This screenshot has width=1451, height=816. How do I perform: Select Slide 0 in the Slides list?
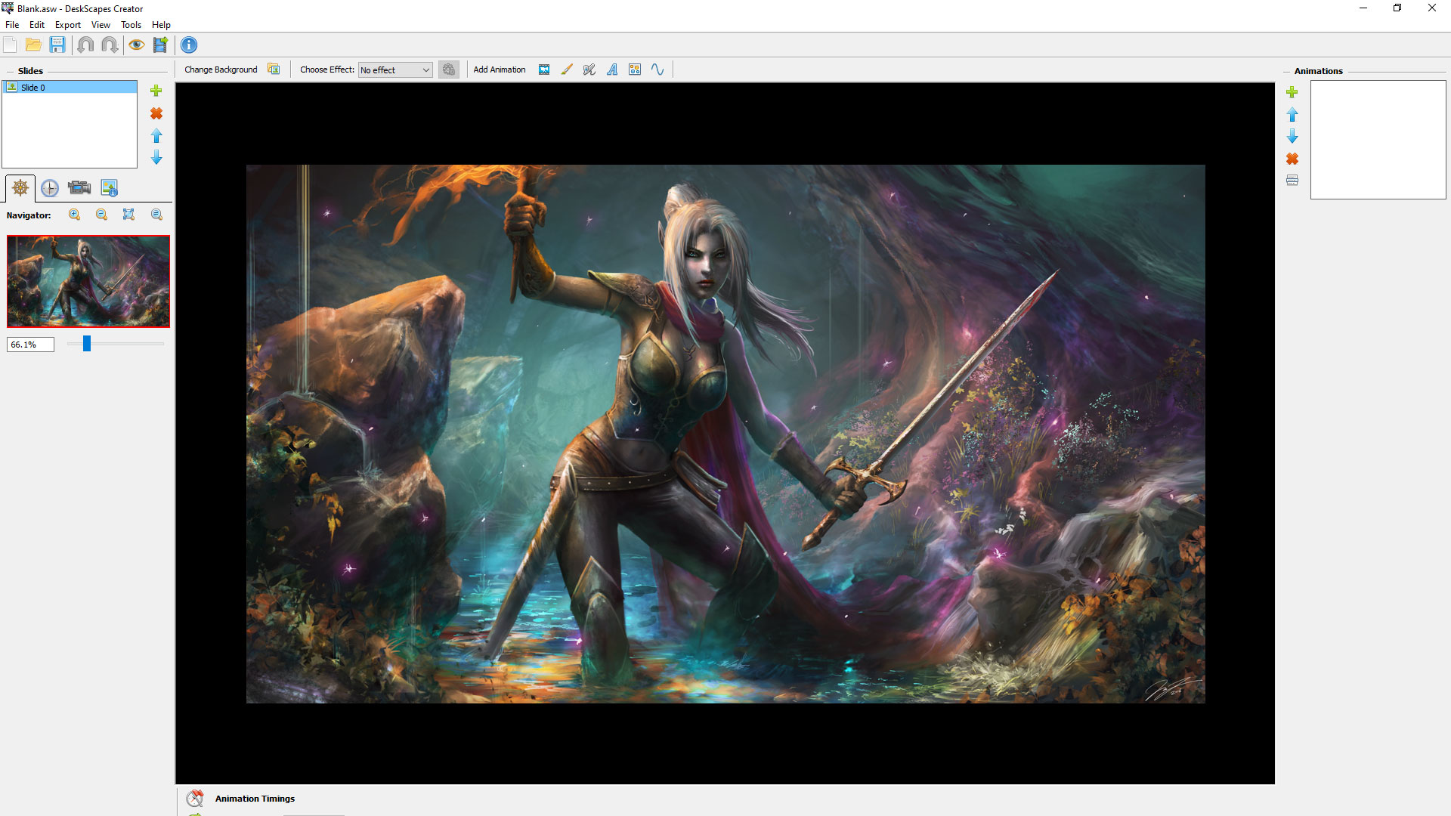[x=70, y=87]
